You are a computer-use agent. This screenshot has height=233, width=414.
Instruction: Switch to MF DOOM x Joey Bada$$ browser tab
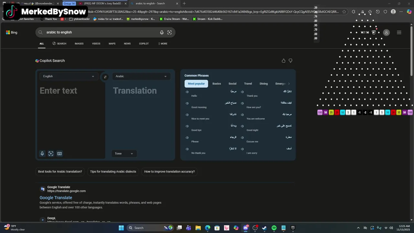102,4
